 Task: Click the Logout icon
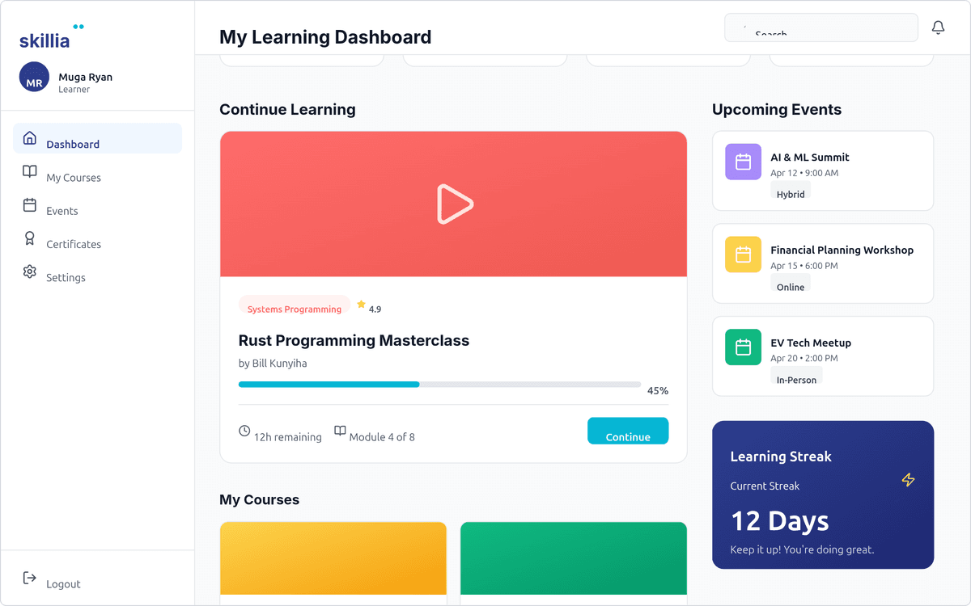coord(29,578)
